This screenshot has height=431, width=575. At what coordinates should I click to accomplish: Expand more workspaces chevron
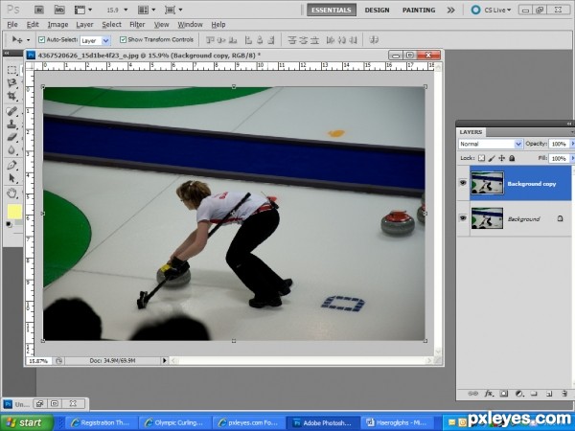(x=450, y=10)
